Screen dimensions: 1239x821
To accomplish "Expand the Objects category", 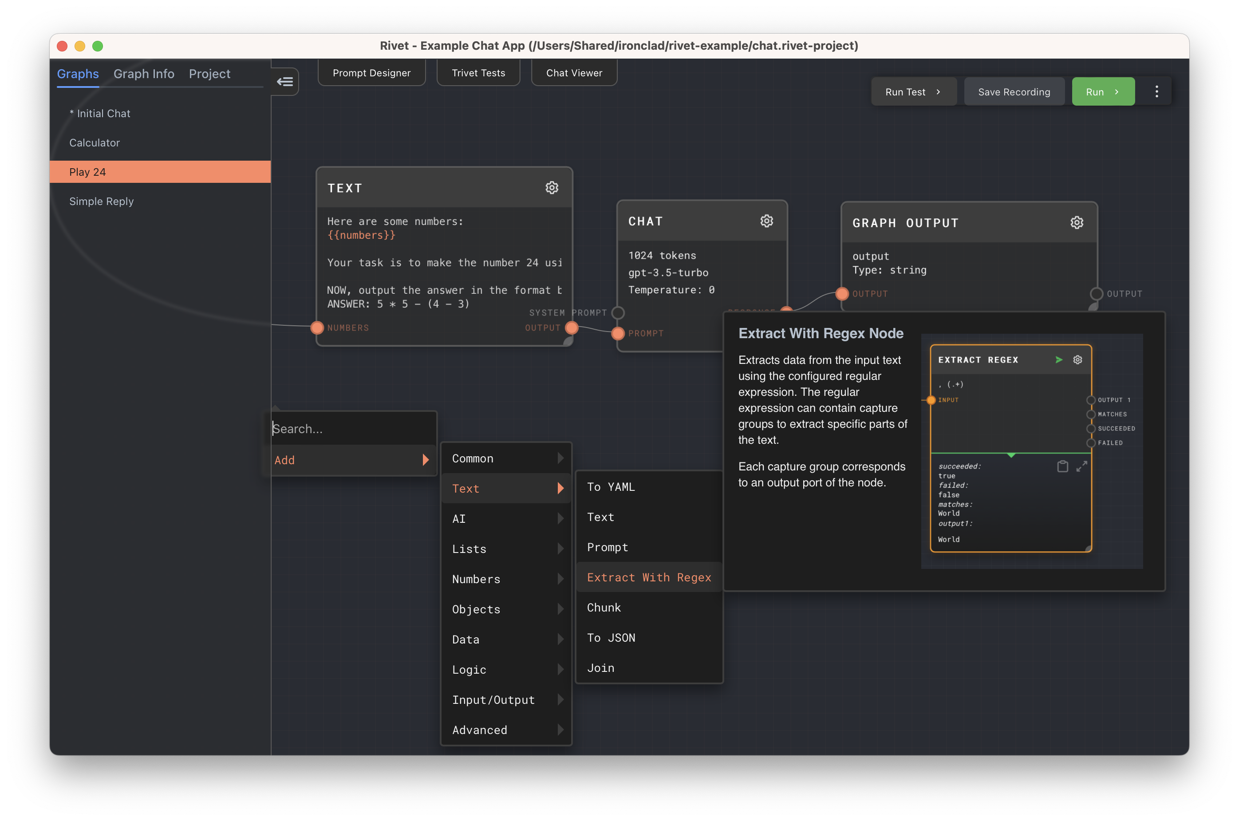I will coord(506,609).
